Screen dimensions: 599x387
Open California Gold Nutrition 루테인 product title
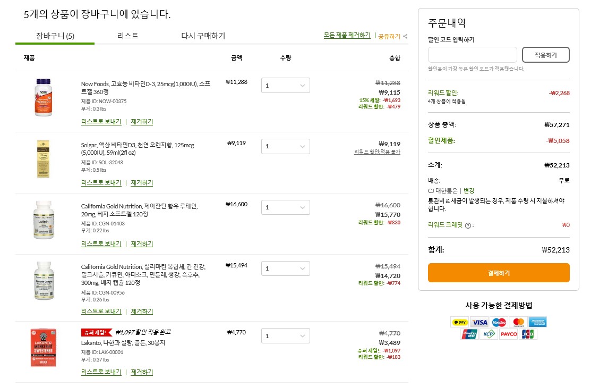140,210
